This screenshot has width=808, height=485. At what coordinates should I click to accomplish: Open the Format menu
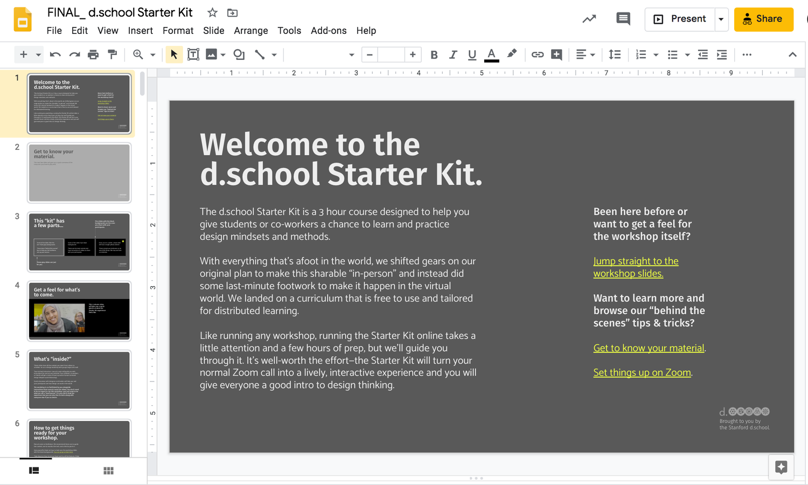178,31
